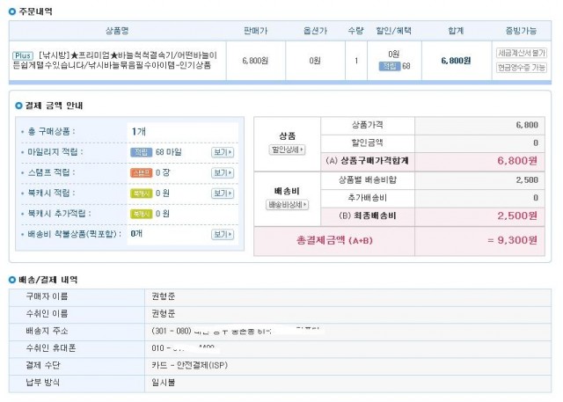
Task: Click the 수취인 휴대폰 label
Action: tap(51, 348)
